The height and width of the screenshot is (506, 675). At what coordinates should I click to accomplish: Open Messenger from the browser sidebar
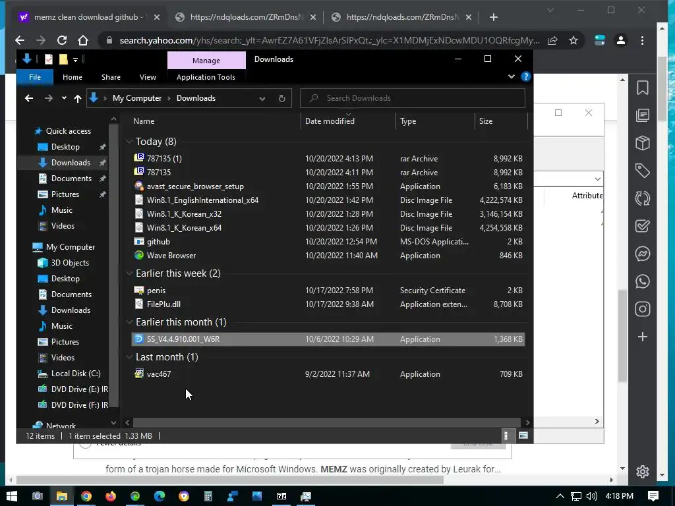point(642,254)
